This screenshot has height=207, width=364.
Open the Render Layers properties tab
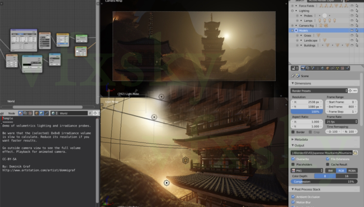[308, 68]
